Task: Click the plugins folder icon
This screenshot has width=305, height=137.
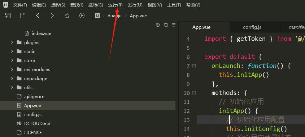Action: tap(19, 43)
